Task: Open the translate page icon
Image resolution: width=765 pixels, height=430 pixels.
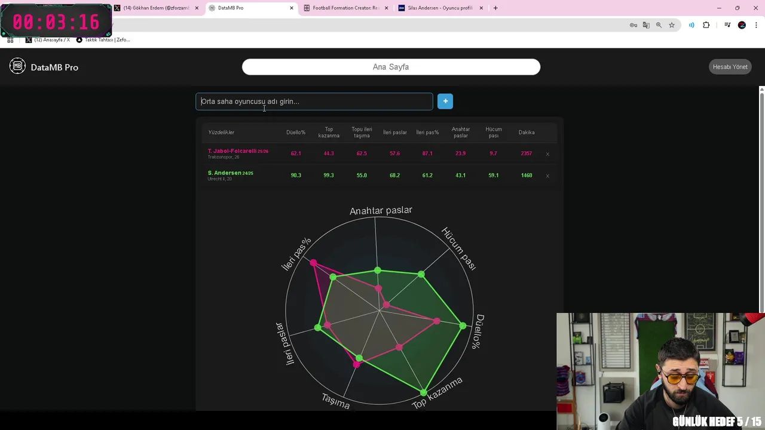Action: tap(646, 25)
